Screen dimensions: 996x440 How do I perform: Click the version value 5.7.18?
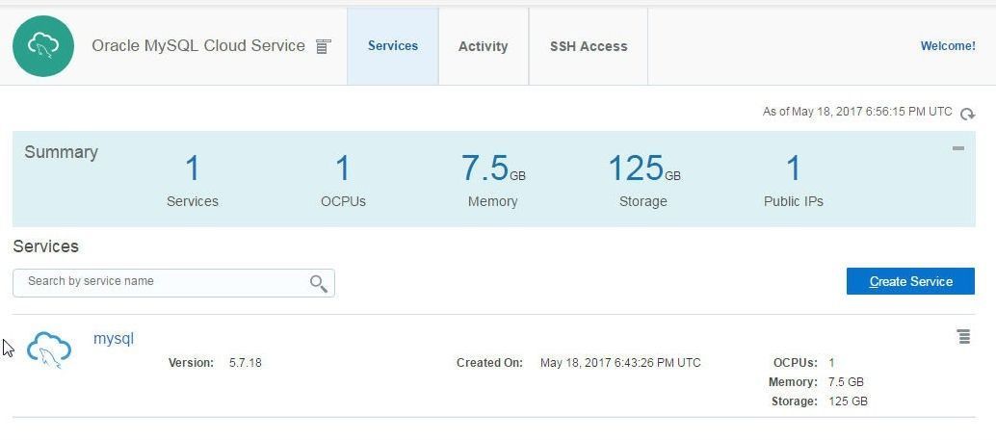pyautogui.click(x=246, y=363)
